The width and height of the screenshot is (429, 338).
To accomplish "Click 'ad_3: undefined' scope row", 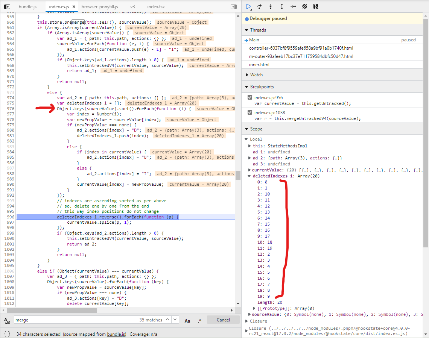I will click(271, 164).
